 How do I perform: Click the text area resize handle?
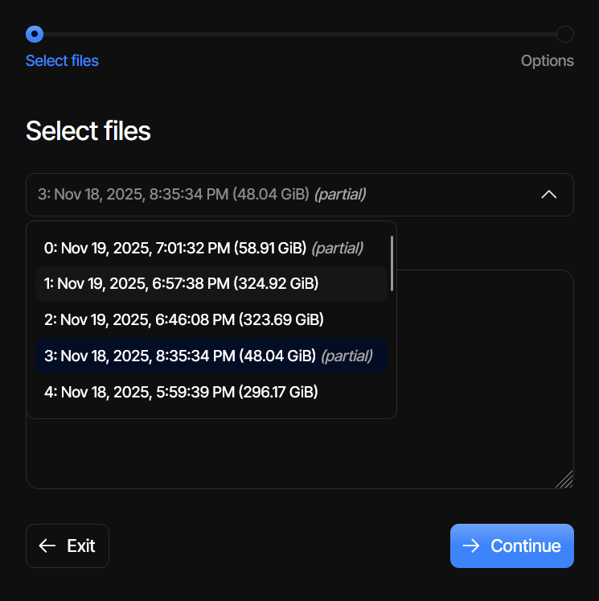click(564, 480)
